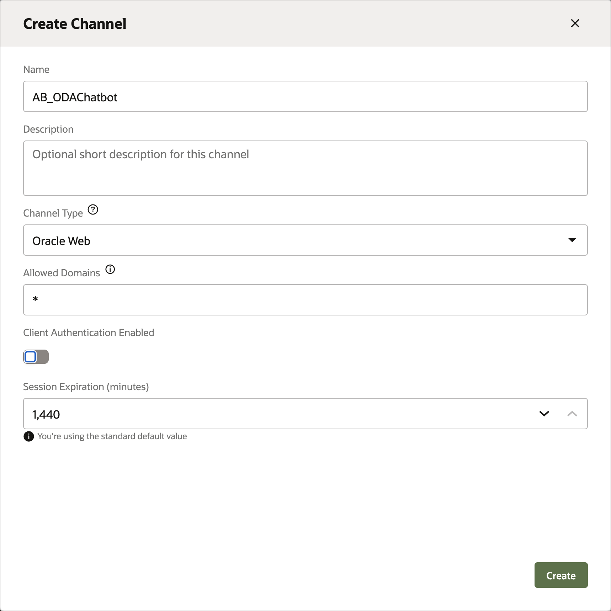Select the Oracle Web value text
The height and width of the screenshot is (611, 611).
[x=61, y=240]
